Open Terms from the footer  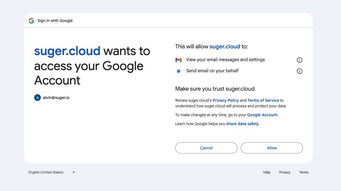point(304,172)
